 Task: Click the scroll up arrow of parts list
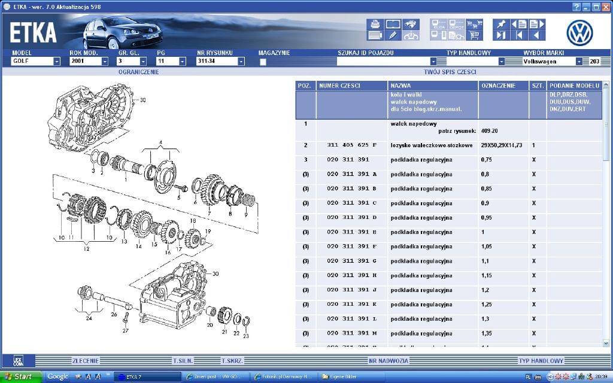(x=606, y=84)
